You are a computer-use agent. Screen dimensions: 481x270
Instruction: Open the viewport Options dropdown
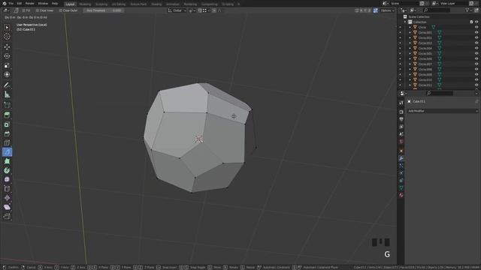pyautogui.click(x=388, y=10)
